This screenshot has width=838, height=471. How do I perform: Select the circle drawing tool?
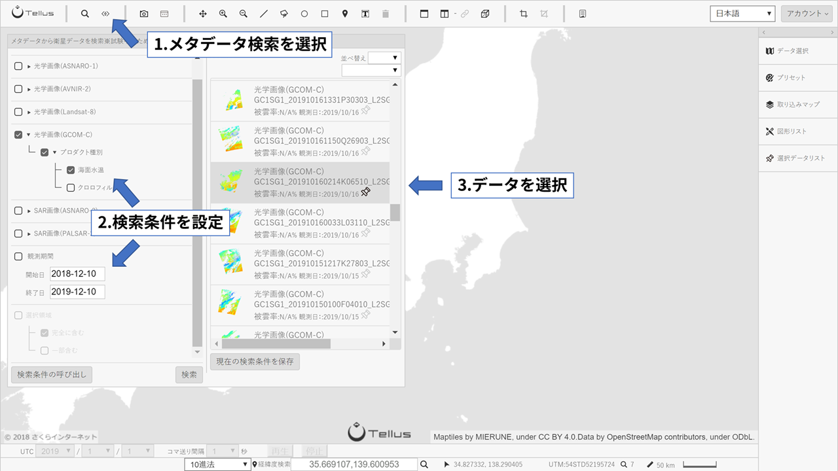[304, 14]
